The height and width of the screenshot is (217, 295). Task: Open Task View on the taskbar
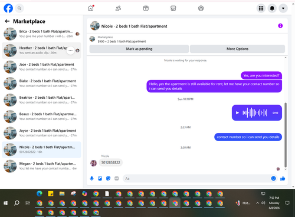(28, 203)
